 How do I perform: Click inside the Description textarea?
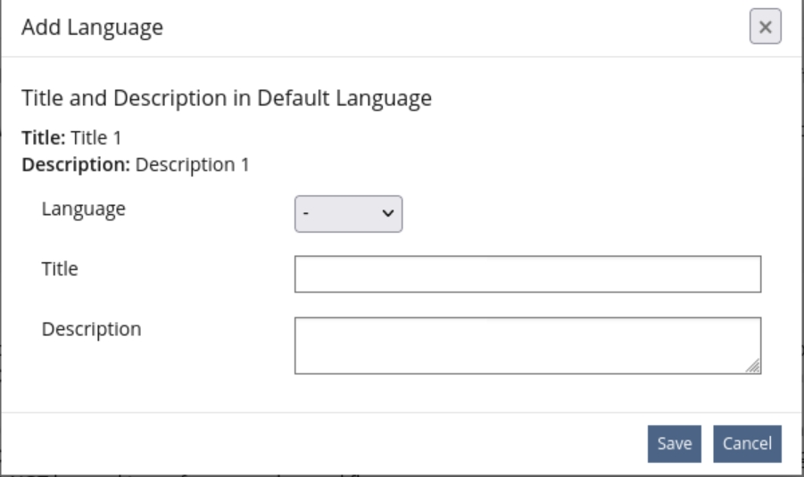[527, 345]
